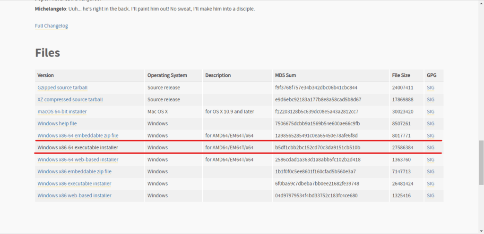Click the scrollbar down arrow
This screenshot has height=234, width=484.
(x=481, y=231)
